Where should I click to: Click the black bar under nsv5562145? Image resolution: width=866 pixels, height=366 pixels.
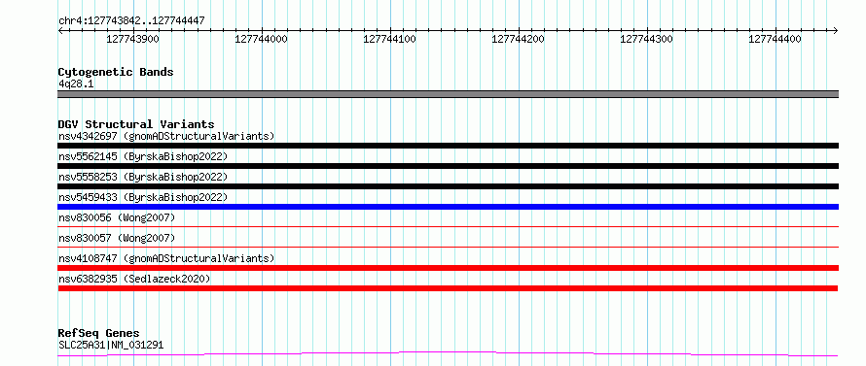tap(448, 166)
